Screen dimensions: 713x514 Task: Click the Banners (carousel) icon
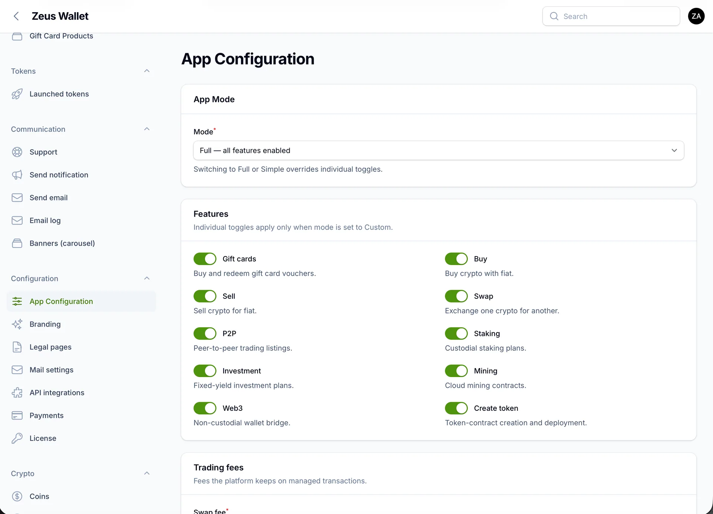pos(17,243)
